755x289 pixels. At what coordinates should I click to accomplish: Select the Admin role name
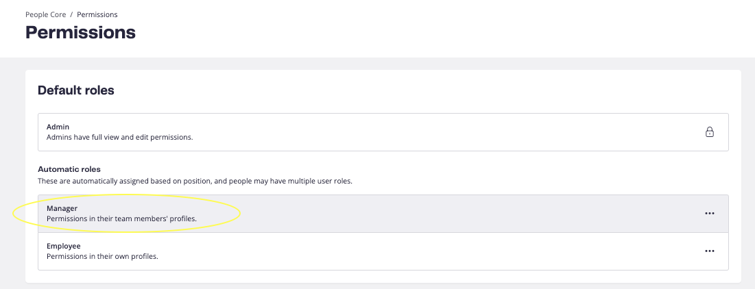pyautogui.click(x=58, y=127)
